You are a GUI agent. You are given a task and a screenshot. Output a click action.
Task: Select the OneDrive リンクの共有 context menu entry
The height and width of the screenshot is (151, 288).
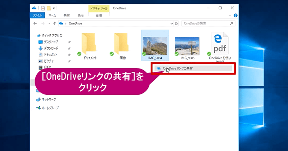point(193,68)
